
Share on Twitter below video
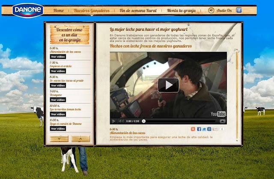204,129
